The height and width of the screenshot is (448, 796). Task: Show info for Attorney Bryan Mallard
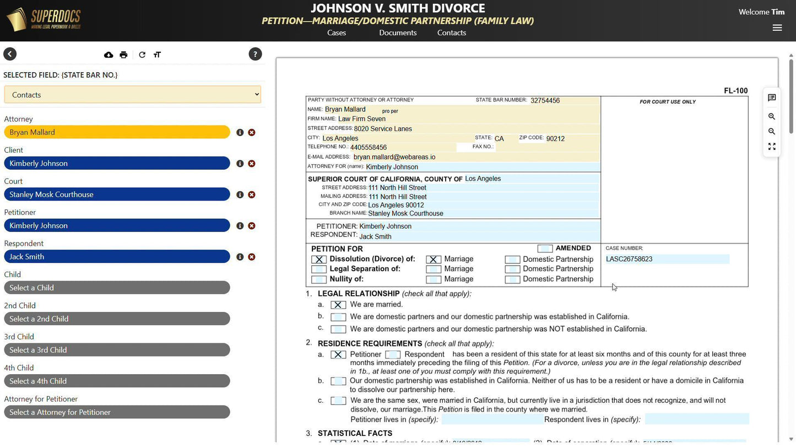[x=240, y=132]
